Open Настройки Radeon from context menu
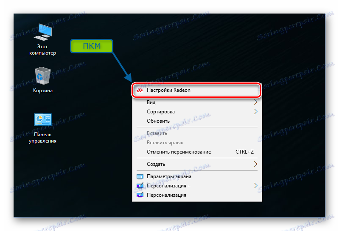This screenshot has height=231, width=339. pyautogui.click(x=196, y=90)
